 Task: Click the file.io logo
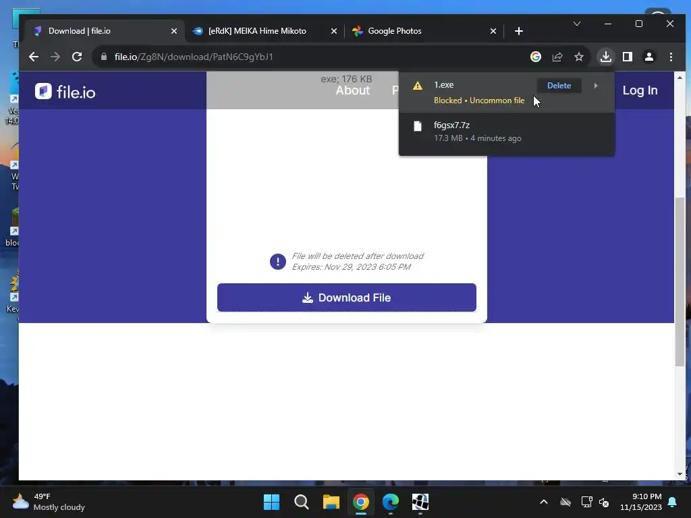65,92
